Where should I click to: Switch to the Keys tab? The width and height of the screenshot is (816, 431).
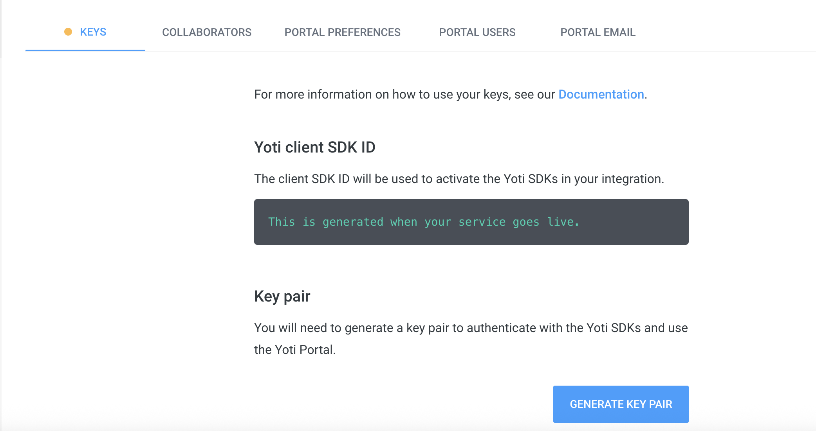(93, 32)
